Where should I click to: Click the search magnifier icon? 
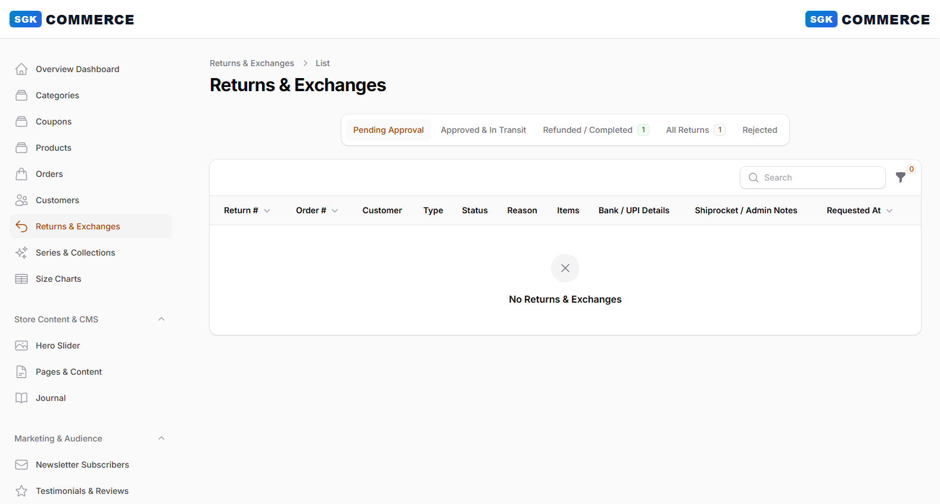[754, 178]
